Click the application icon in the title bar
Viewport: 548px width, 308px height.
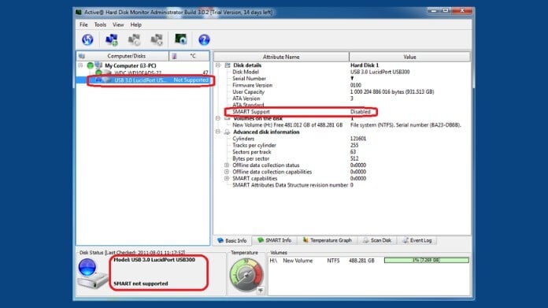[x=79, y=13]
